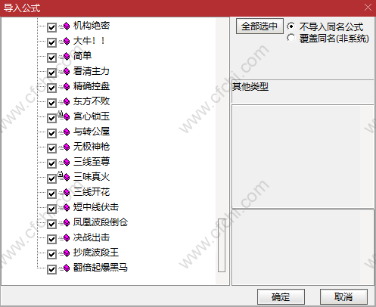Click the magenta icon beside 翻倍起爆黑马
This screenshot has height=307, width=376.
pos(64,268)
